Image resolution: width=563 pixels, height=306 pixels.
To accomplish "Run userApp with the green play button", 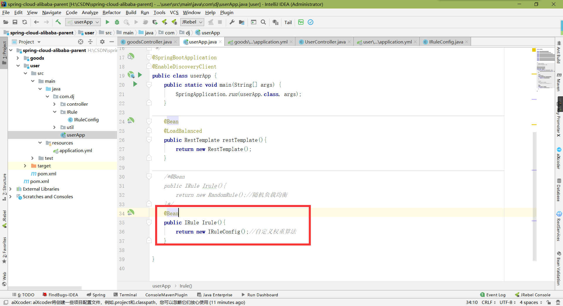I will tap(107, 22).
